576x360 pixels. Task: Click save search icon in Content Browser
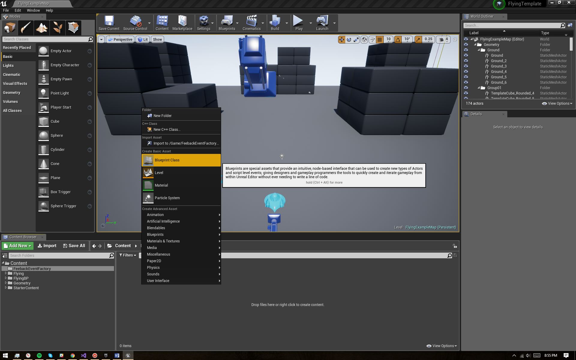click(455, 255)
